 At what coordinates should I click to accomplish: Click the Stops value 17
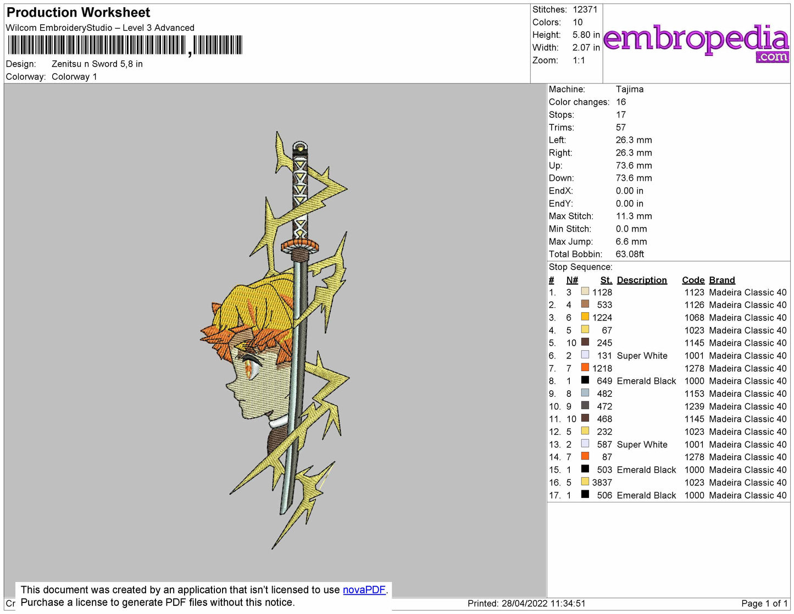coord(621,114)
